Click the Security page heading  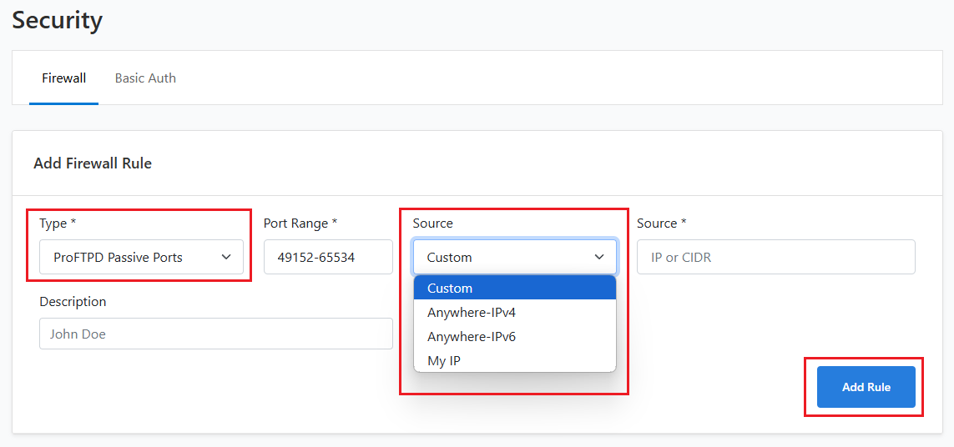[58, 20]
